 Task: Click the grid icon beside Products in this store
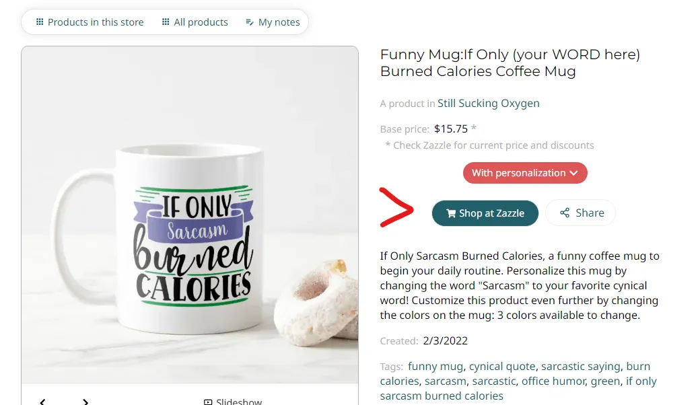(40, 22)
